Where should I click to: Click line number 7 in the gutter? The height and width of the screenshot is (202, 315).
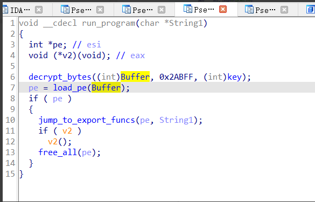[x=12, y=88]
